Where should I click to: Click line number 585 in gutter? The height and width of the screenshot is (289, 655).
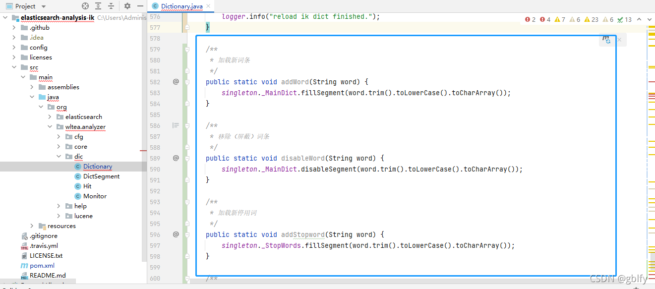155,115
